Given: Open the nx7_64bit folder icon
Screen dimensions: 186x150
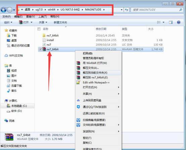Looking at the screenshot, I should click(44, 35).
